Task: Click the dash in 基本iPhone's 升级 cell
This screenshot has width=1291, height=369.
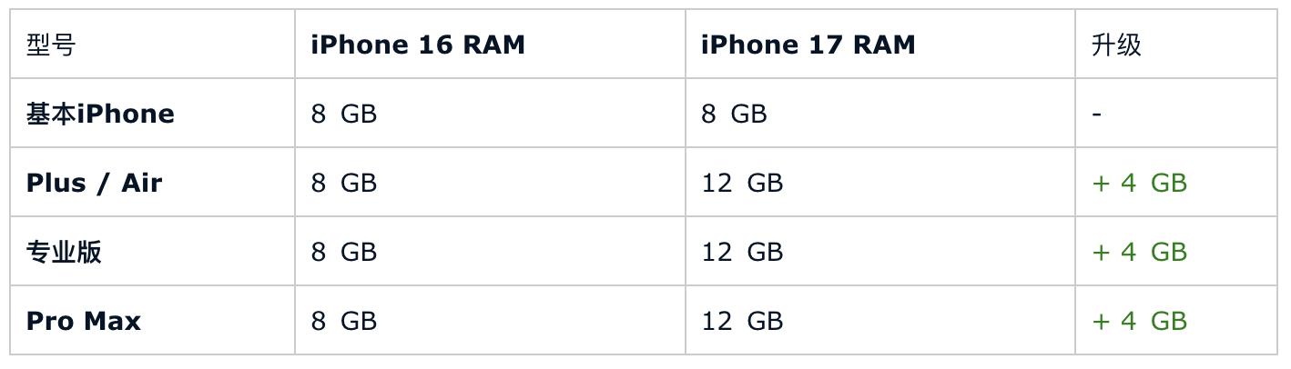Action: click(x=1096, y=114)
